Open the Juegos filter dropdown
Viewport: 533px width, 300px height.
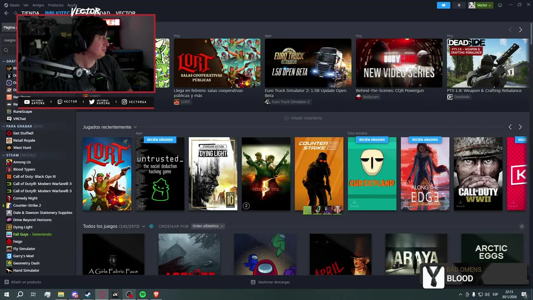(x=10, y=40)
